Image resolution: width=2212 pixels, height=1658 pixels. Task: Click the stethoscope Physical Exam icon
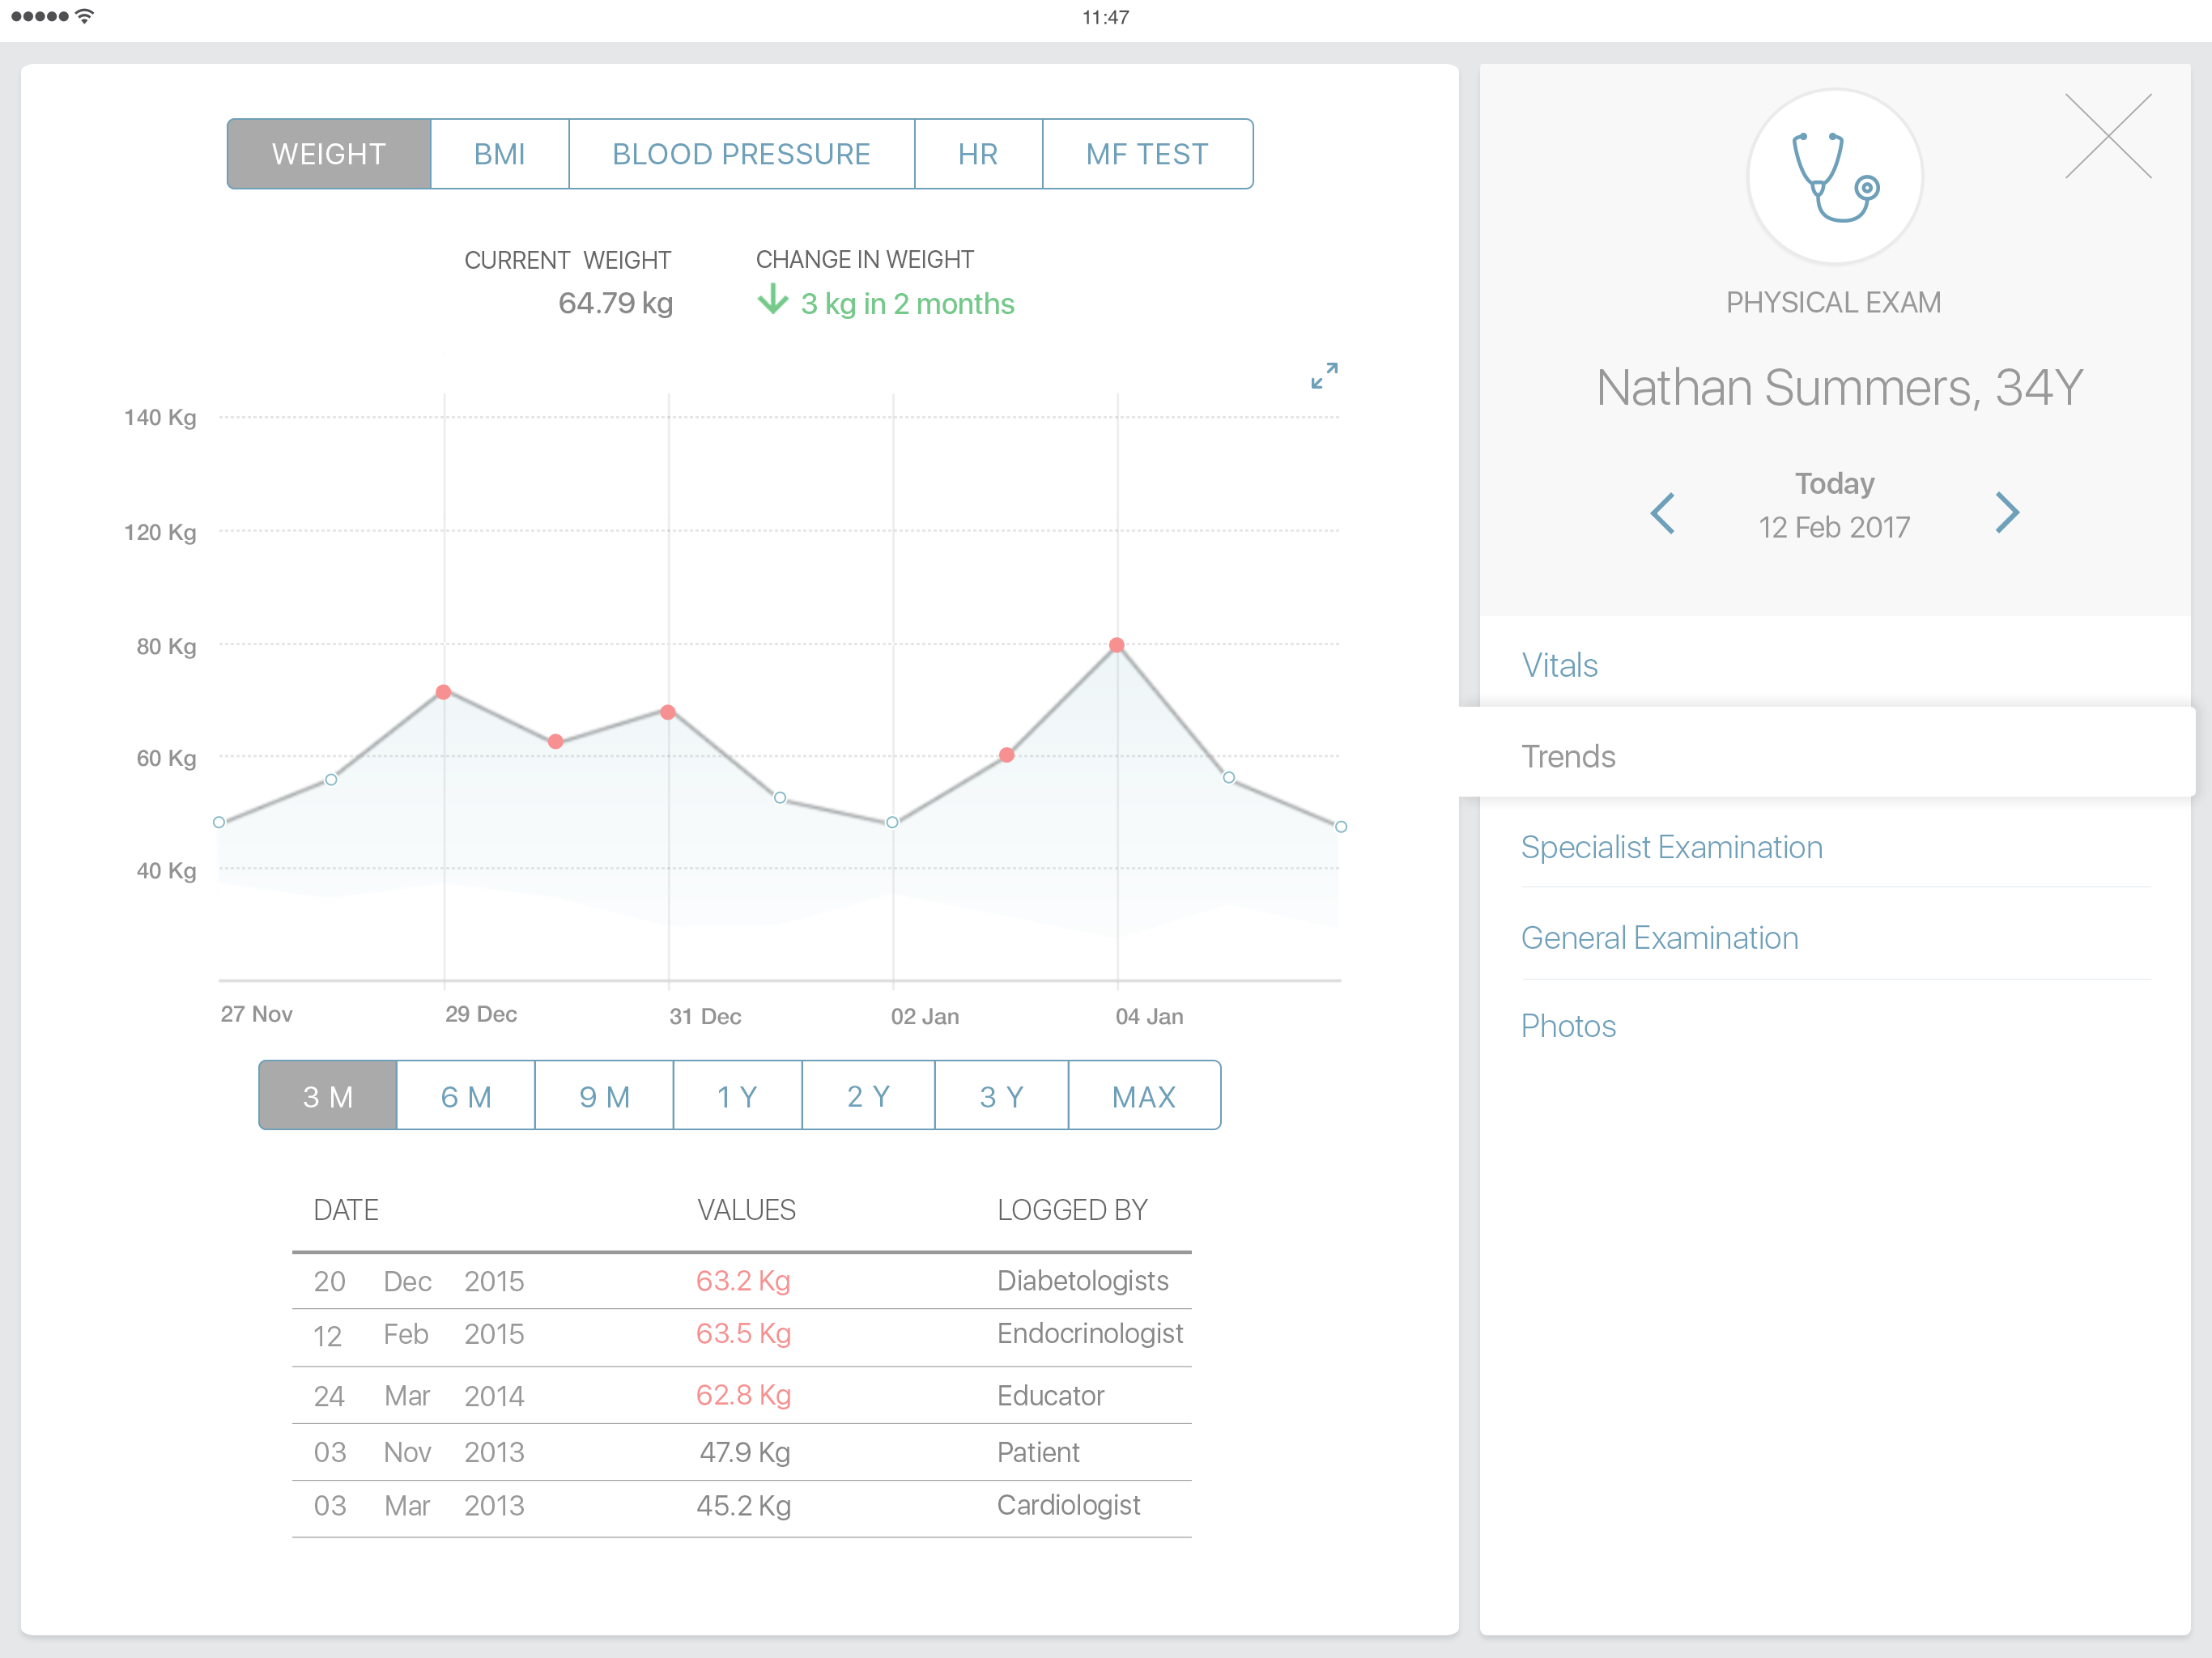[x=1834, y=177]
